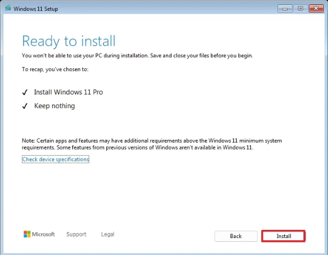Viewport: 328px width, 255px height.
Task: Click the checkmark beside Keep nothing
Action: (25, 106)
